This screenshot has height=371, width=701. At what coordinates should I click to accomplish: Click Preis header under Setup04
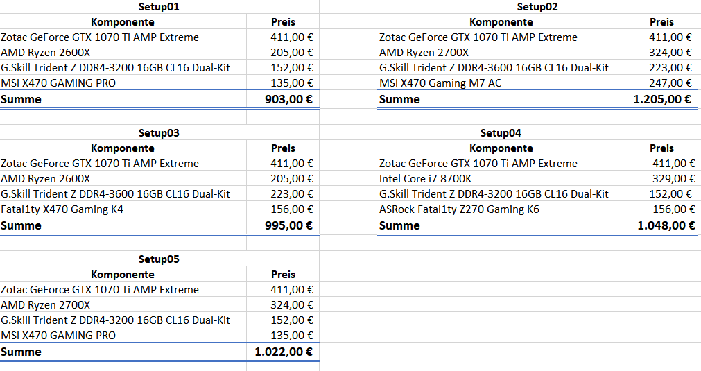661,148
